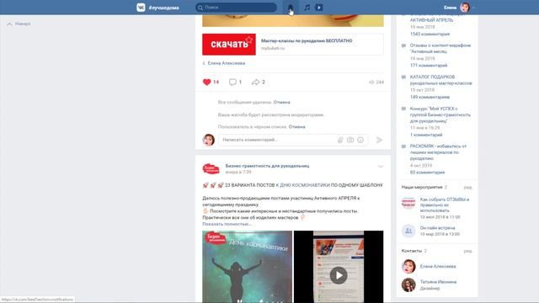
Task: Open Бизнес-грамотность для рукодельниц post title
Action: pyautogui.click(x=267, y=166)
